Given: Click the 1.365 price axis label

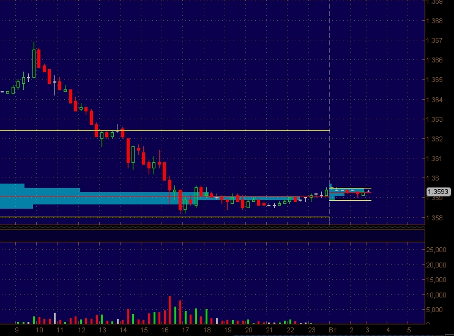Looking at the screenshot, I should [x=434, y=80].
